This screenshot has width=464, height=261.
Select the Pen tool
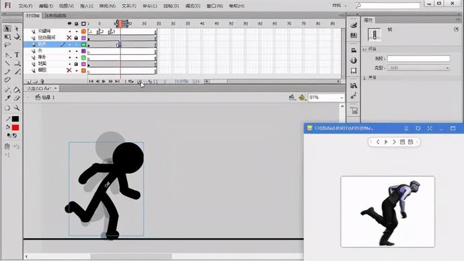7,55
